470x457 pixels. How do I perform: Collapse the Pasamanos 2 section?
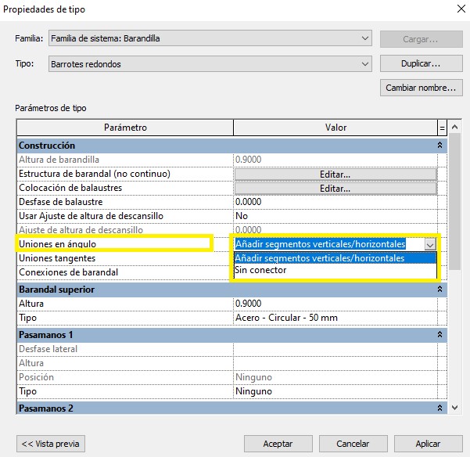pos(441,408)
